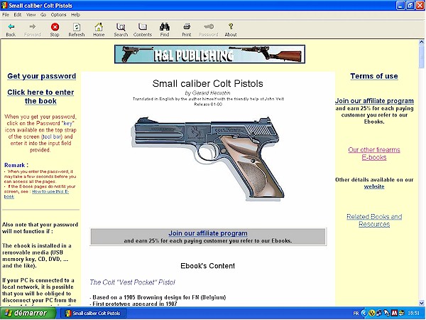This screenshot has height=320, width=426.
Task: Open the Edit menu
Action: (17, 15)
